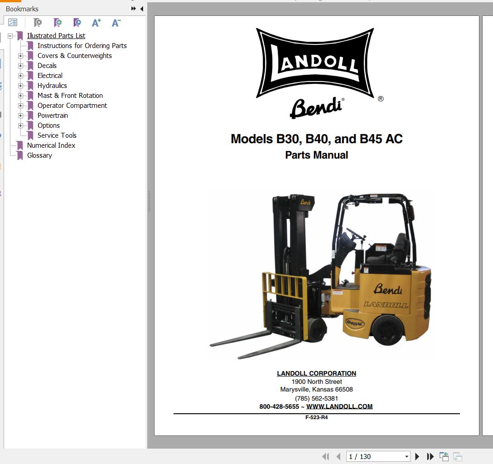Open the Illustrated Parts List link
This screenshot has height=464, width=493.
click(56, 35)
